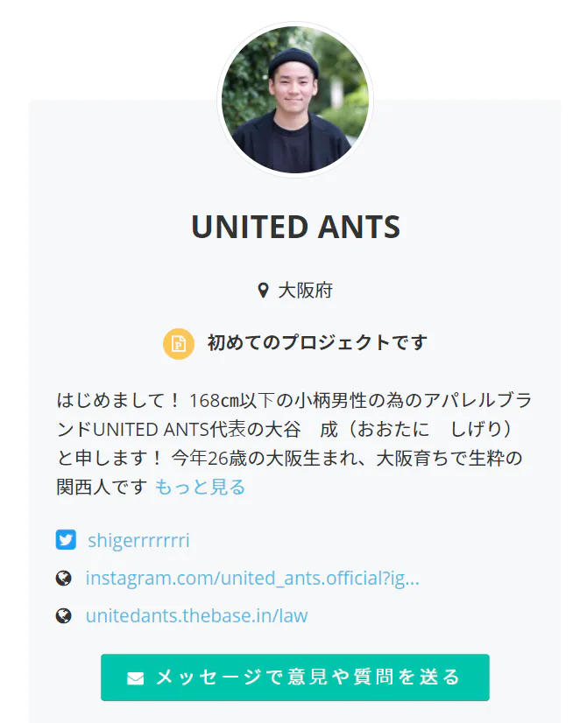Open the unitedants.thebase.in/law link

[196, 616]
